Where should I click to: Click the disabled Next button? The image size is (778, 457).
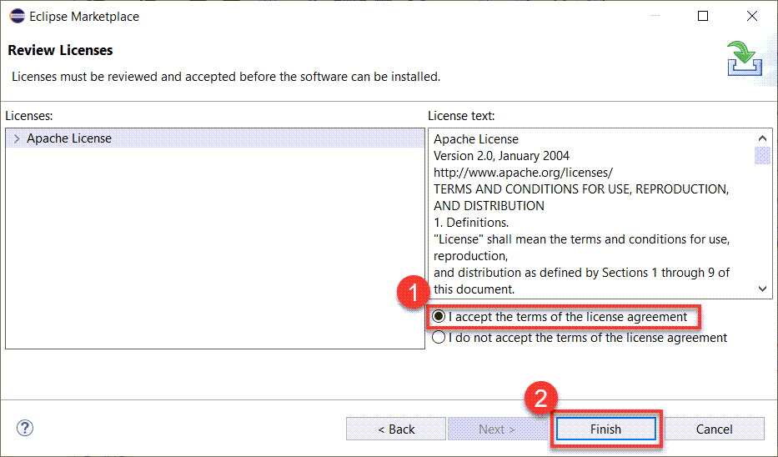(x=497, y=429)
